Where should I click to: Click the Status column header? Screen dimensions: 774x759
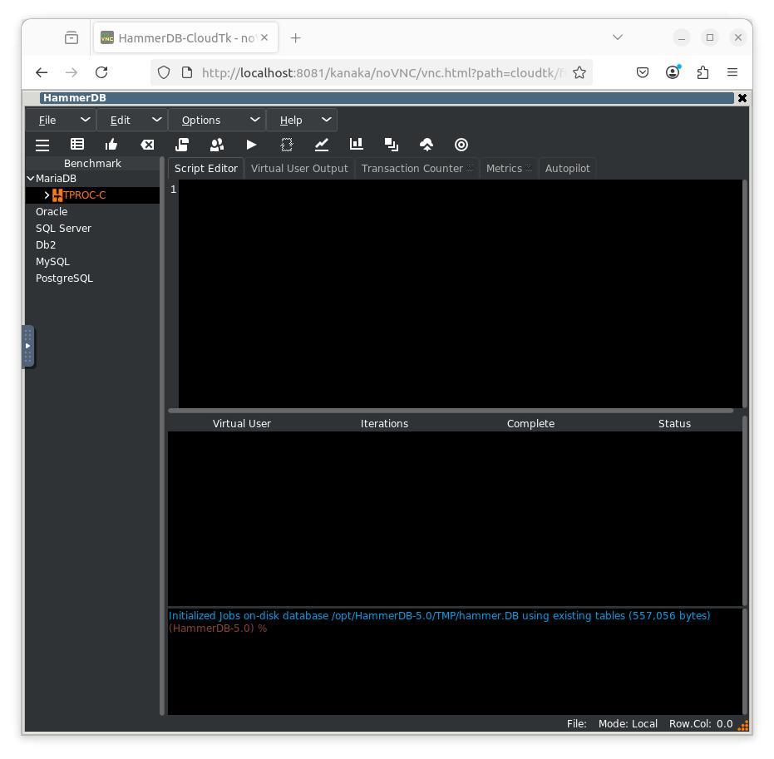click(x=674, y=424)
